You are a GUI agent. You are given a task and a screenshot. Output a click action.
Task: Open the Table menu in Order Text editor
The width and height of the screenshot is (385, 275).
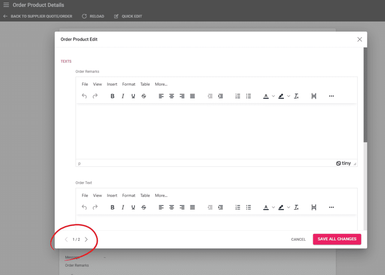tap(145, 195)
